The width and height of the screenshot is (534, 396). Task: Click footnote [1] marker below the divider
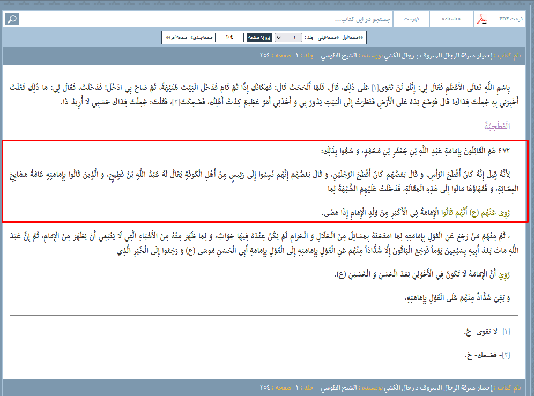[x=506, y=332]
